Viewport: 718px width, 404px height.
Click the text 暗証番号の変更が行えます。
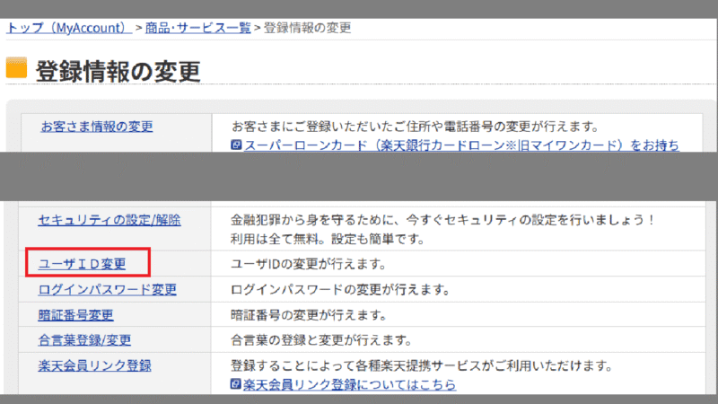tap(309, 315)
